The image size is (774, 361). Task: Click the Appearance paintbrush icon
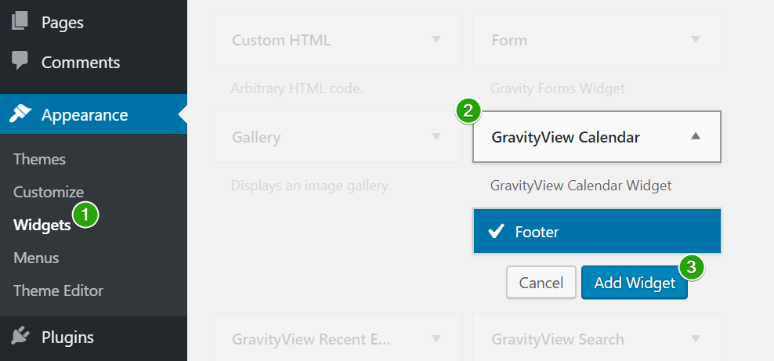[20, 114]
